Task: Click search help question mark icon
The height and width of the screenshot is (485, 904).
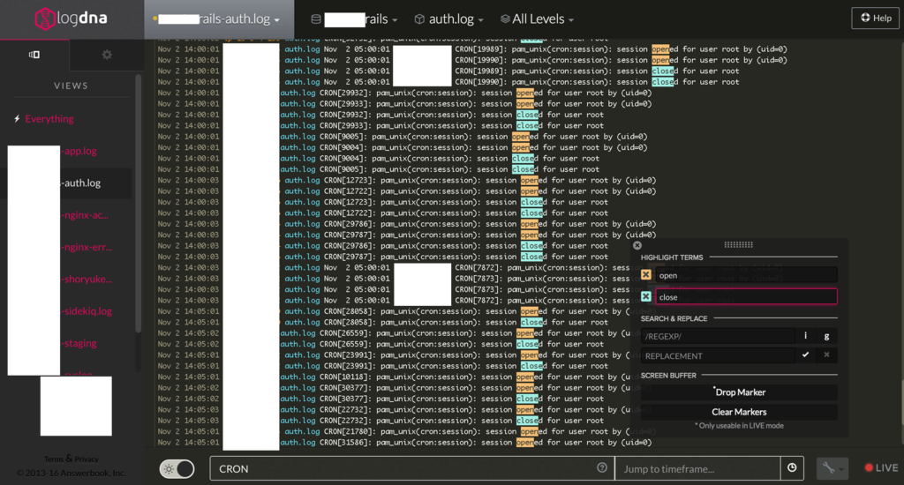Action: click(602, 467)
